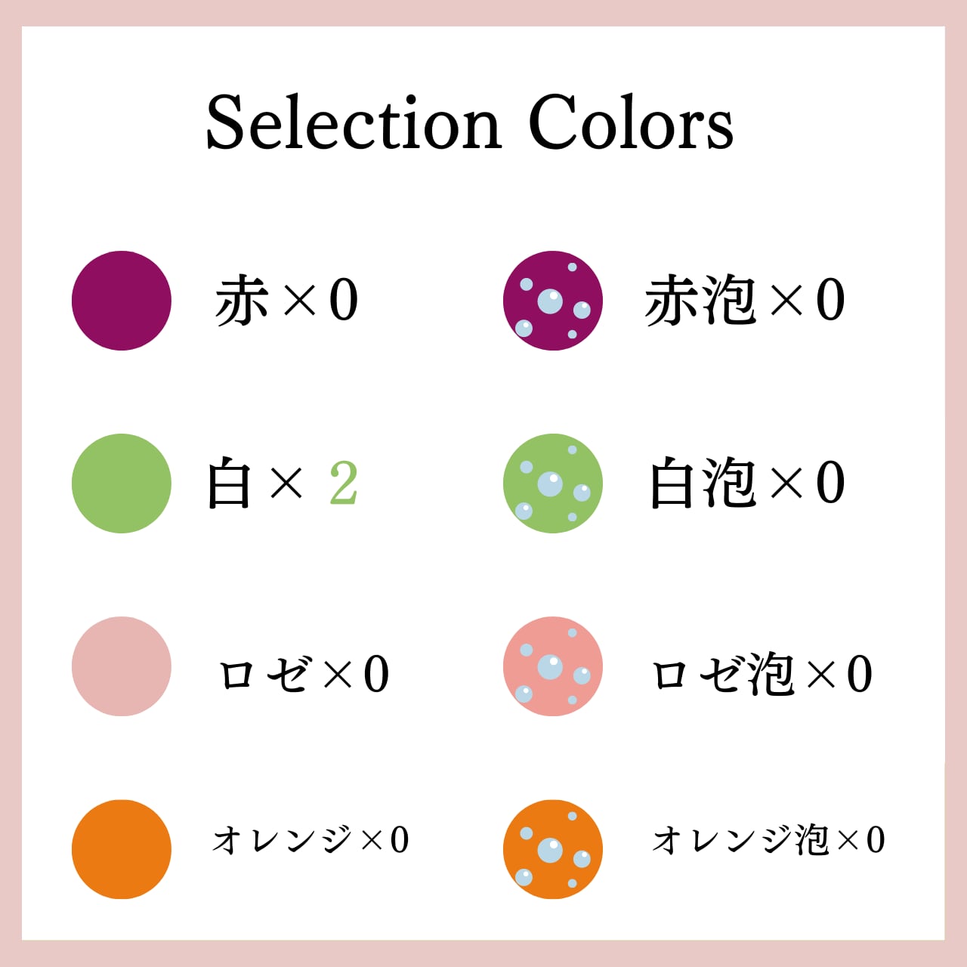Screen dimensions: 967x967
Task: Click the solid red wine circle
Action: (122, 301)
